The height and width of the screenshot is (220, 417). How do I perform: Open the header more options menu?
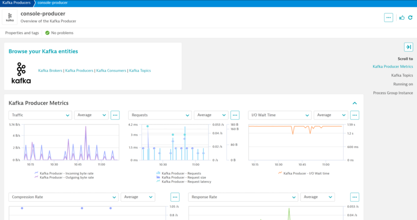(x=388, y=17)
